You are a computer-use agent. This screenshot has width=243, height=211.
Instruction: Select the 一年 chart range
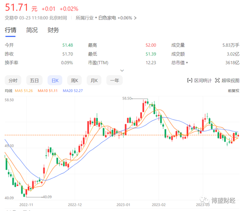pos(114,80)
